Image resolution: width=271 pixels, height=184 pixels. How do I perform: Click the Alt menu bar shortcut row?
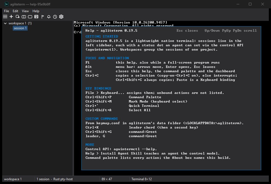click(x=150, y=67)
